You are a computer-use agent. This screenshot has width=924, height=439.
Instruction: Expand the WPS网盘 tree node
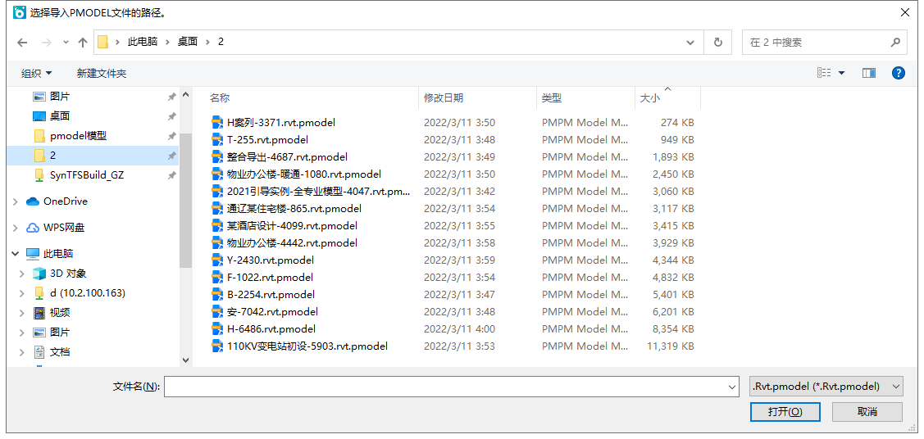16,228
